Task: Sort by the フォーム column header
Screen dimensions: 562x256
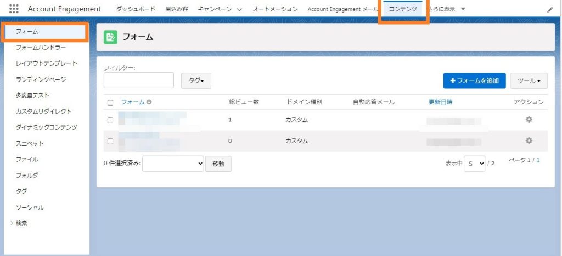Action: [x=133, y=102]
